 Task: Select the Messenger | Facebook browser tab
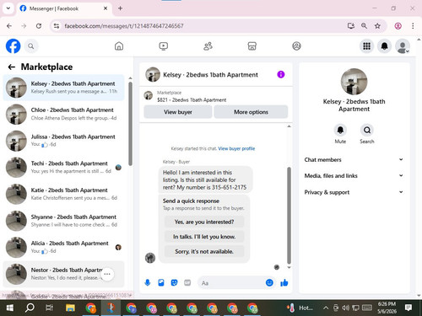pos(63,8)
